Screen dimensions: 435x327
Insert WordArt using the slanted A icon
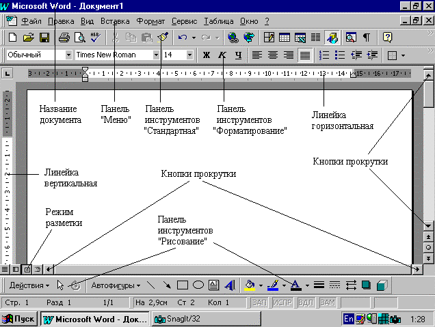(x=229, y=285)
